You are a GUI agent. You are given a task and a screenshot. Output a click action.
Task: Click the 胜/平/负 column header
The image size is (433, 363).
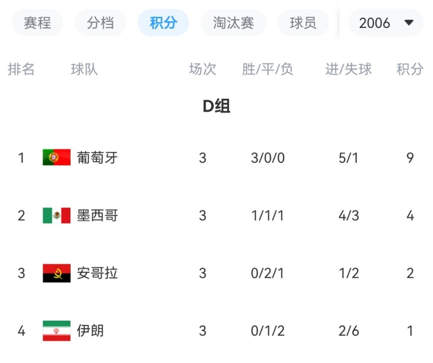coord(268,69)
